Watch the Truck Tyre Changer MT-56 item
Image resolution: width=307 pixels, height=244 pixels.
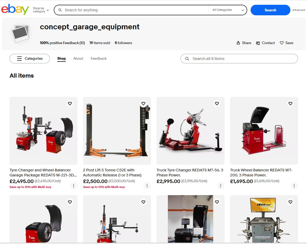pyautogui.click(x=217, y=104)
